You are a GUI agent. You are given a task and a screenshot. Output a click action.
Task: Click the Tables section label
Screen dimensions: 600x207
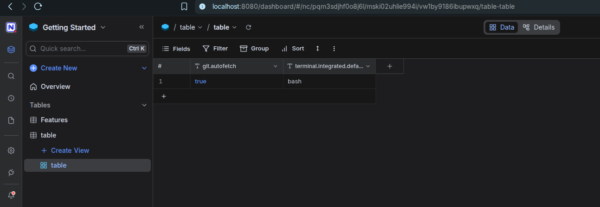pos(40,105)
